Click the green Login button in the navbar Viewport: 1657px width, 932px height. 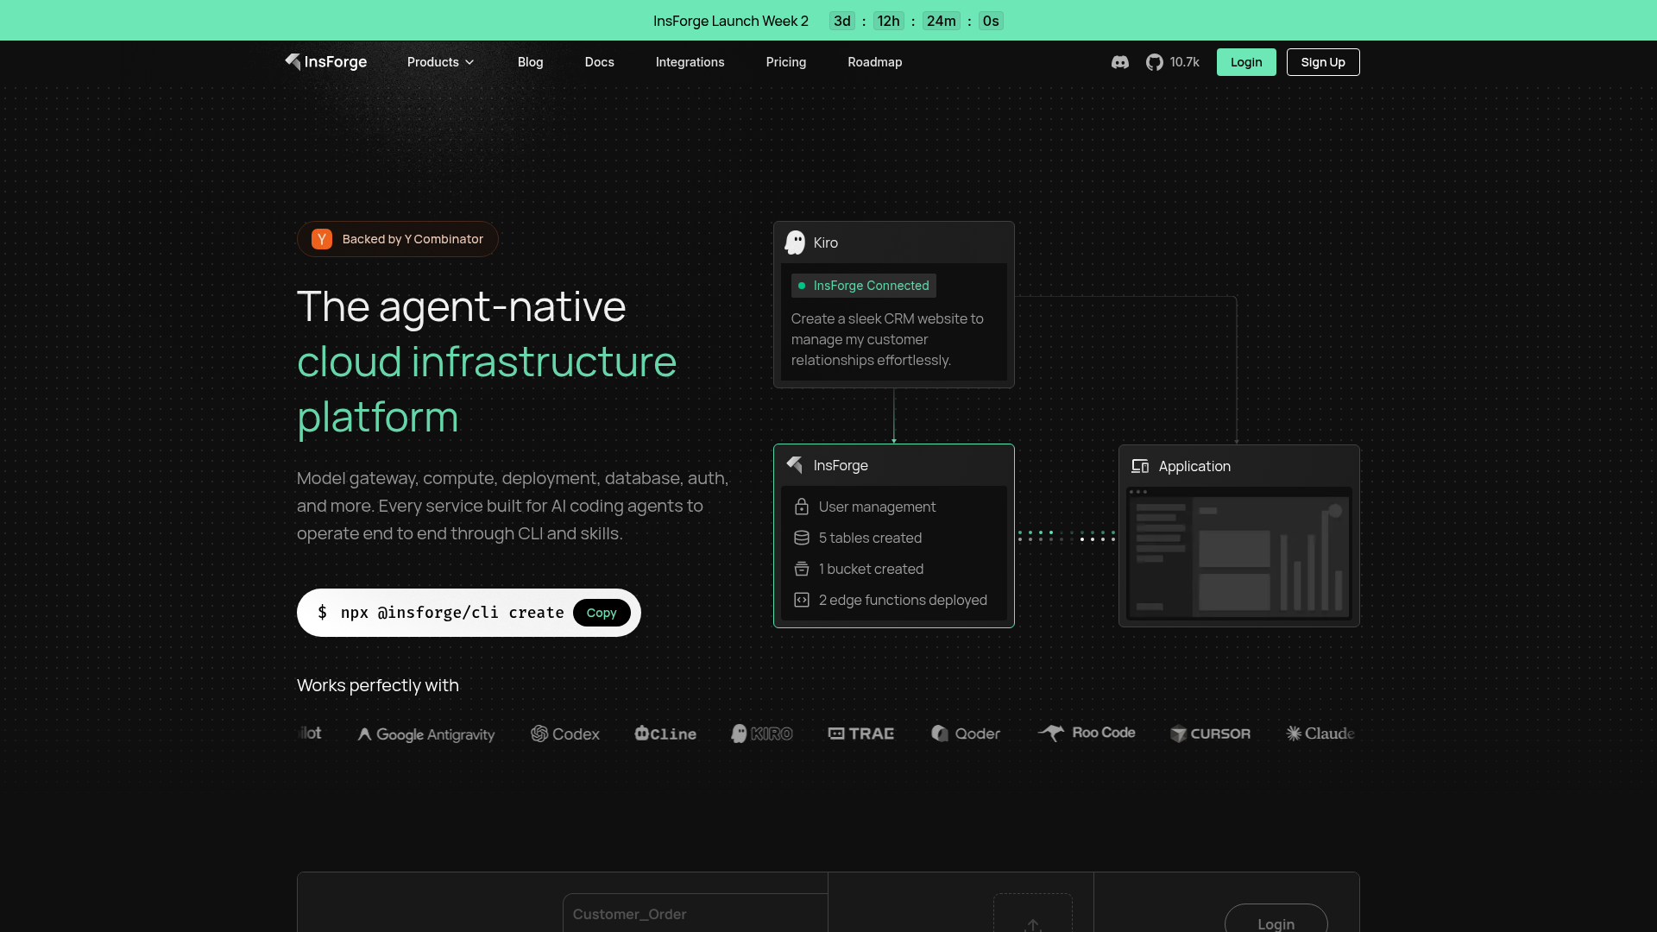tap(1246, 62)
